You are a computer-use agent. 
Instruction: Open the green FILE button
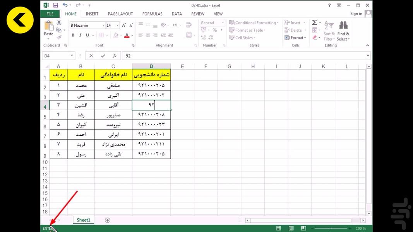(50, 14)
